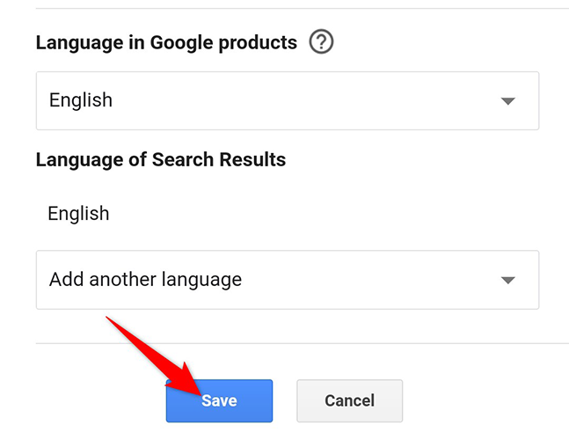Click the English text inside the dropdown
The height and width of the screenshot is (440, 569).
81,100
